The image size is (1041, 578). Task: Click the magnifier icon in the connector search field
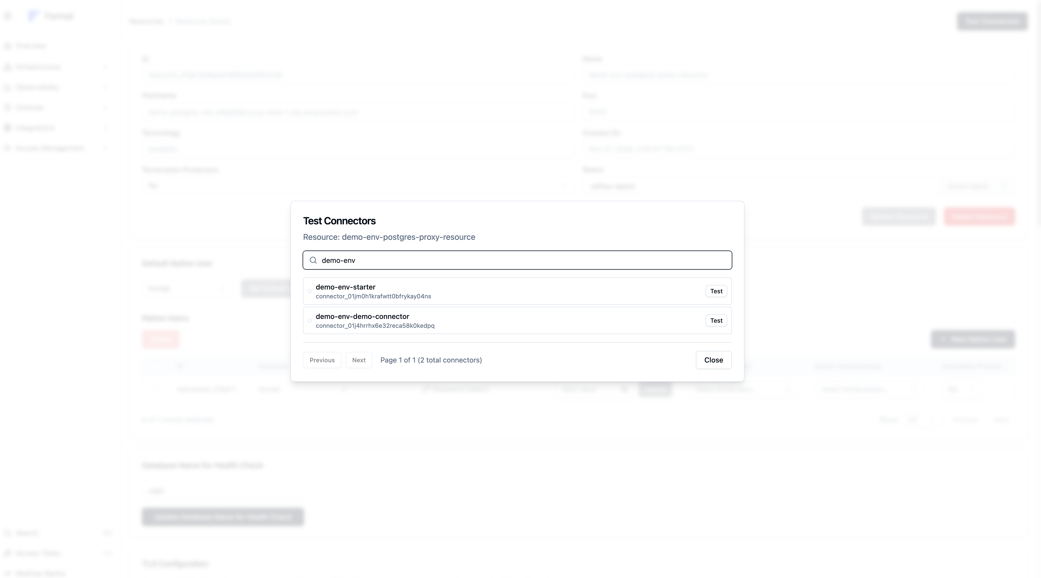point(313,260)
